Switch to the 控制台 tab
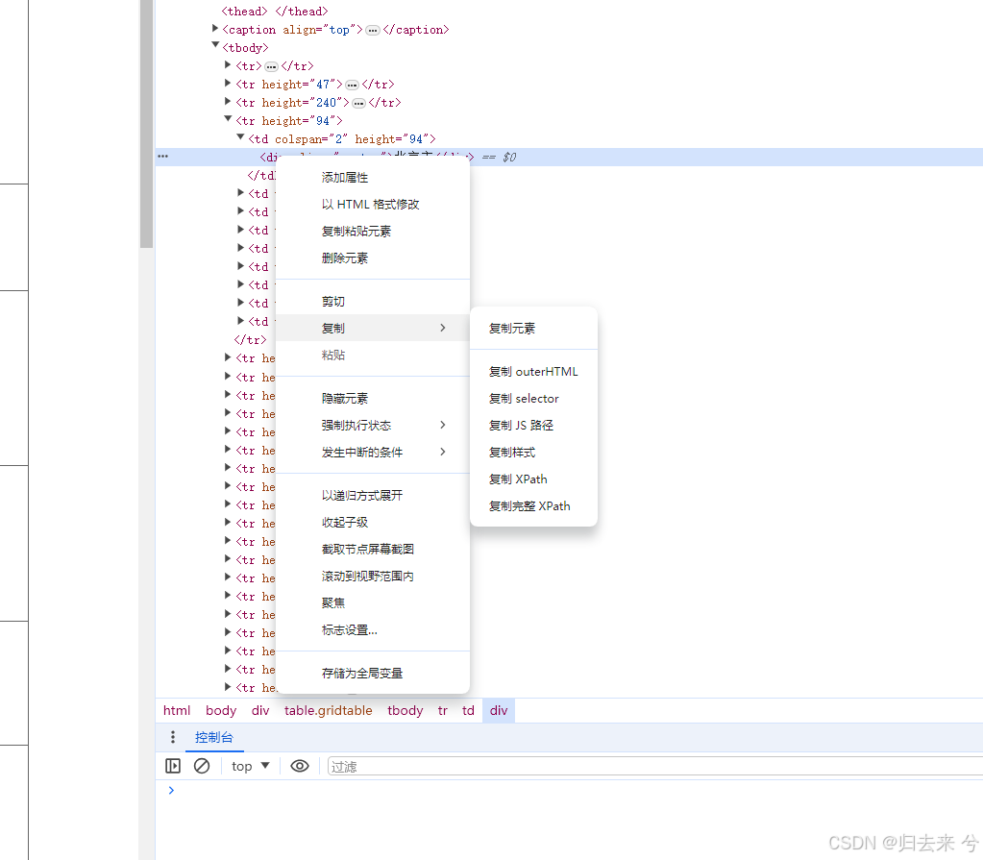The image size is (983, 860). click(x=213, y=737)
